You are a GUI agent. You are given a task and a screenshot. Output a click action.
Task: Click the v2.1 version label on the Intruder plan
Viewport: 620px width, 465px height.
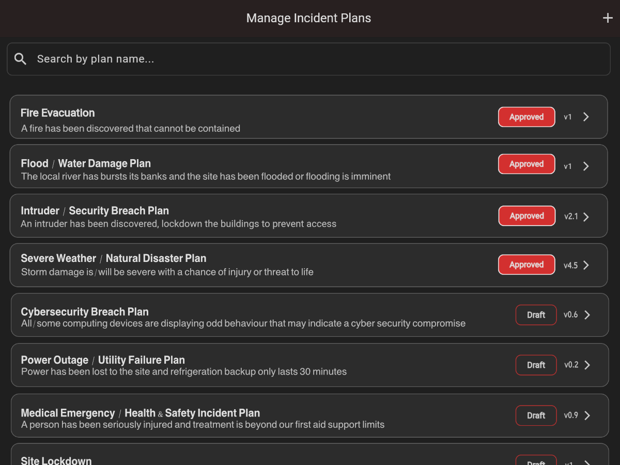570,216
